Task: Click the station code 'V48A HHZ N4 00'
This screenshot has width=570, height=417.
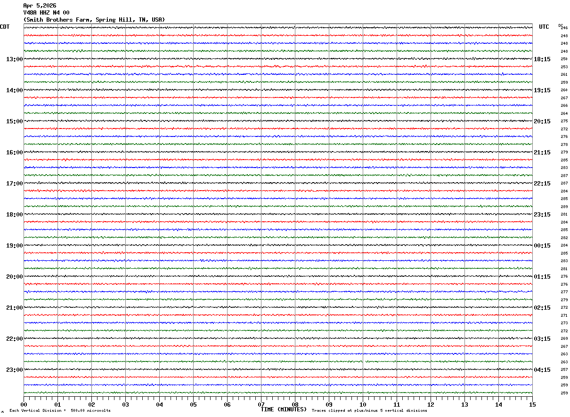Action: point(46,13)
